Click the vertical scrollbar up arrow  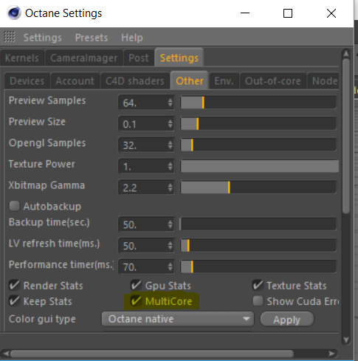(346, 54)
